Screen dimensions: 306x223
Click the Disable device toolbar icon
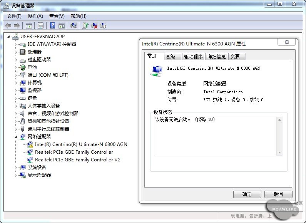coord(103,25)
